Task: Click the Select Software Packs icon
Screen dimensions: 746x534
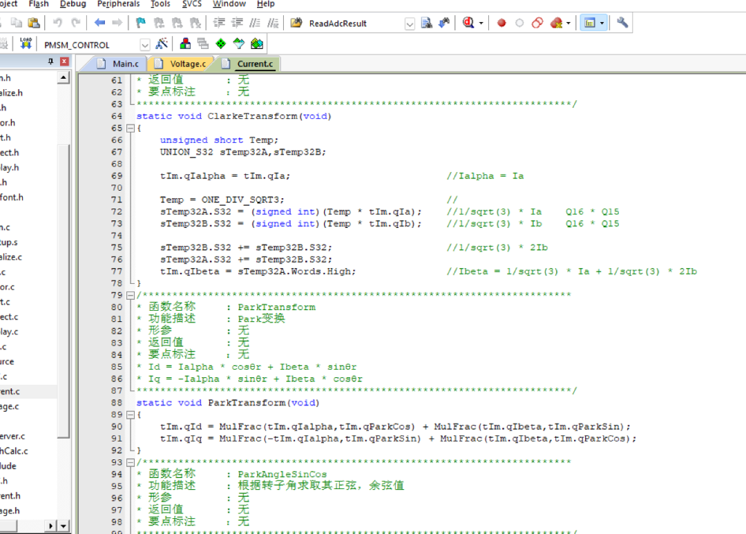Action: (x=239, y=44)
